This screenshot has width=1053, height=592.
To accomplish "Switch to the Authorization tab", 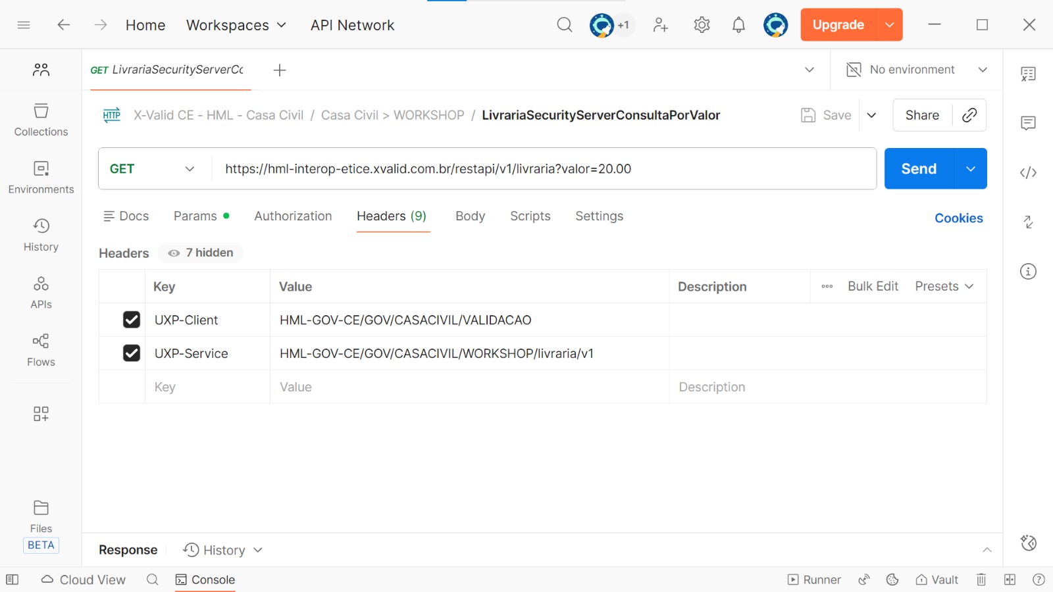I will pos(293,216).
